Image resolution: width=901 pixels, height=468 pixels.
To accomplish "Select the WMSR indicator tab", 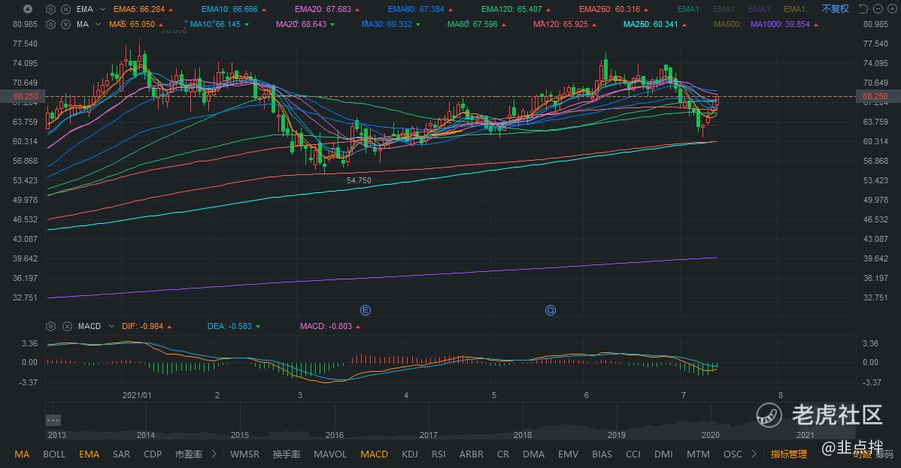I will [x=244, y=454].
